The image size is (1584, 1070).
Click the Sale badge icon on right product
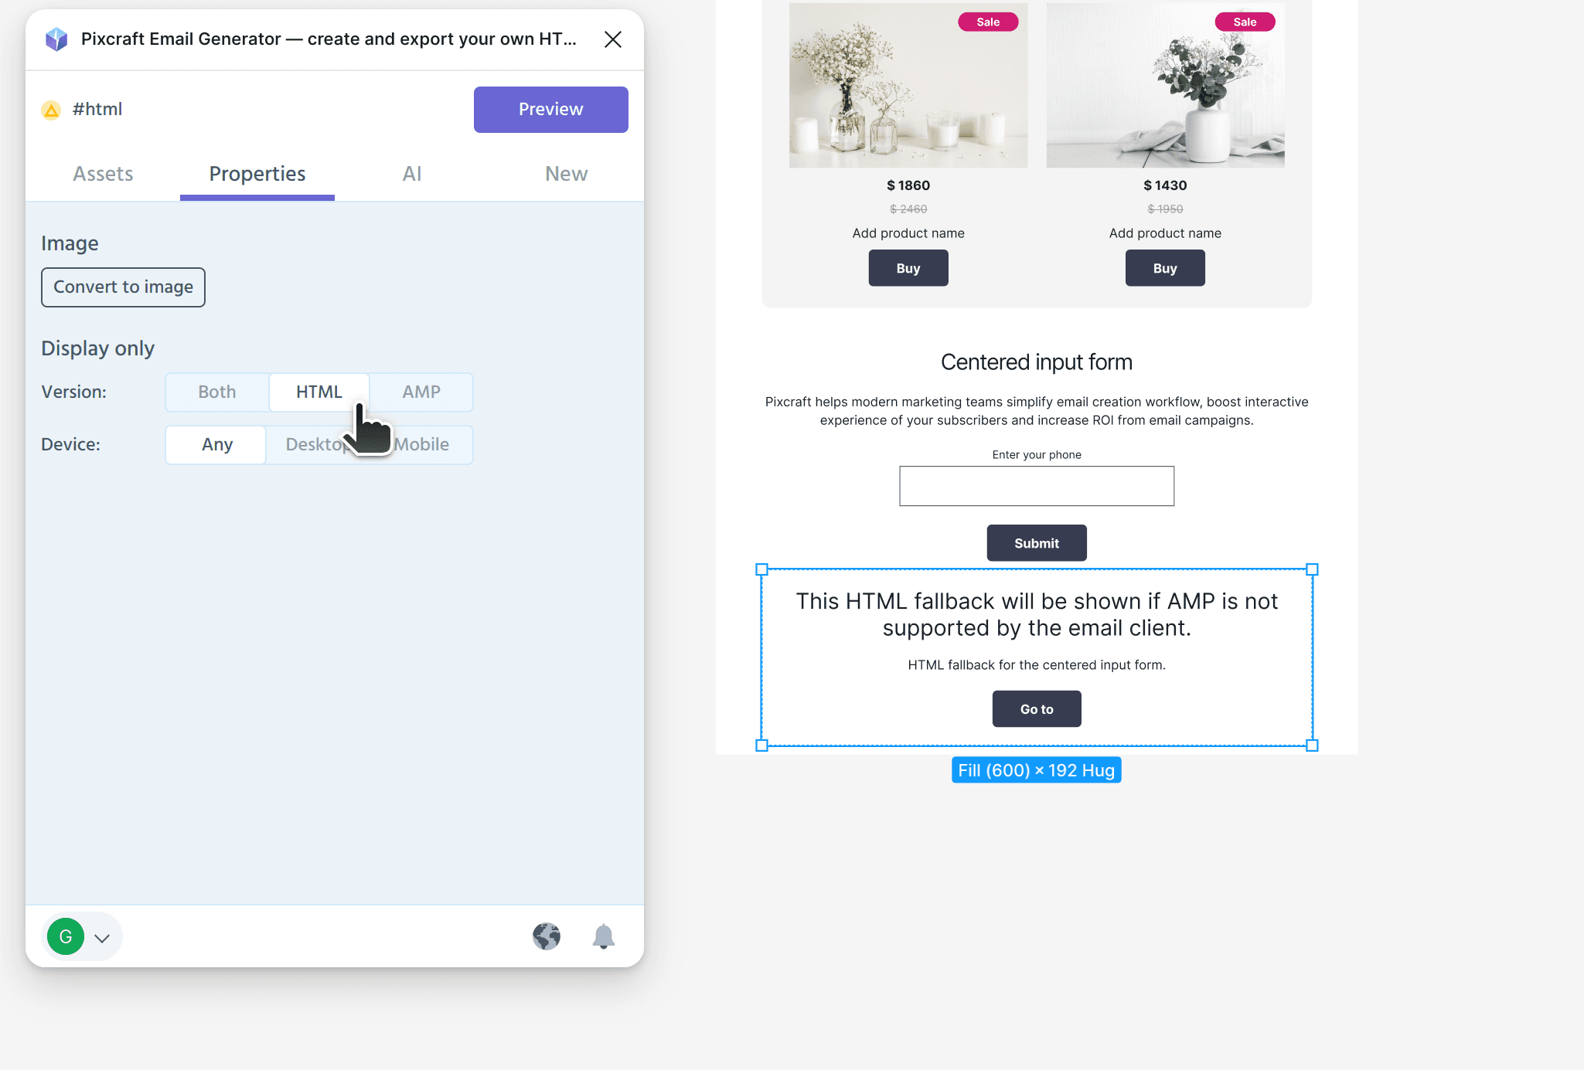(x=1242, y=20)
